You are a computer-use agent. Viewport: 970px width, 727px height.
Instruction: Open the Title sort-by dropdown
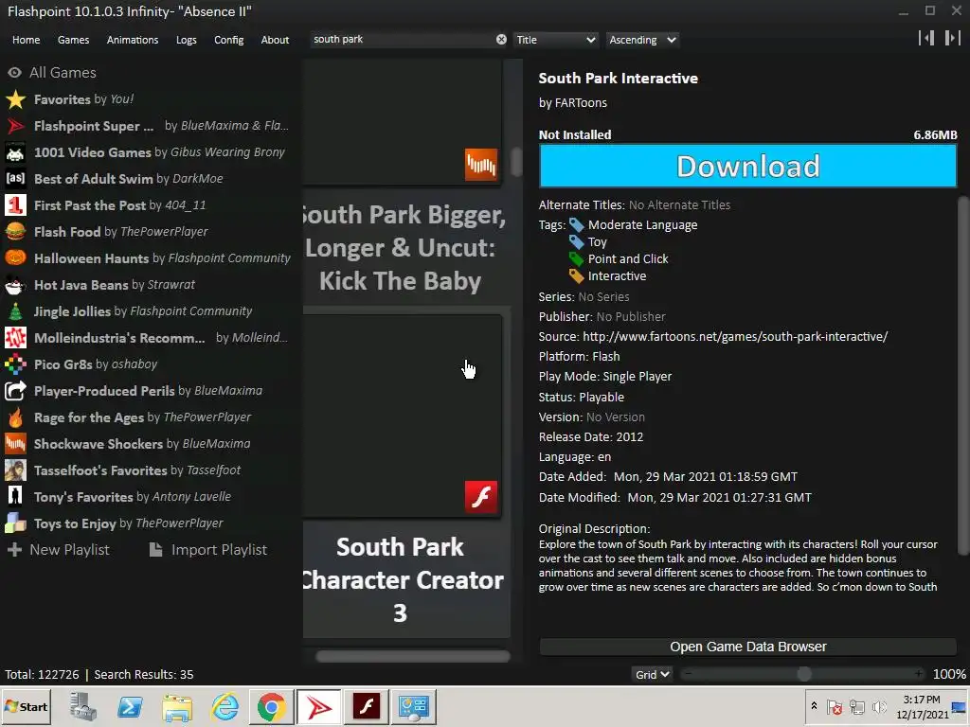point(555,40)
